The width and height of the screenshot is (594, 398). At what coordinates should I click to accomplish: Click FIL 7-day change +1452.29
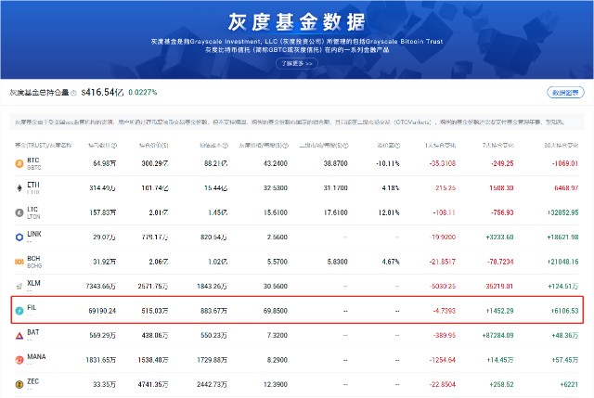[x=499, y=311]
